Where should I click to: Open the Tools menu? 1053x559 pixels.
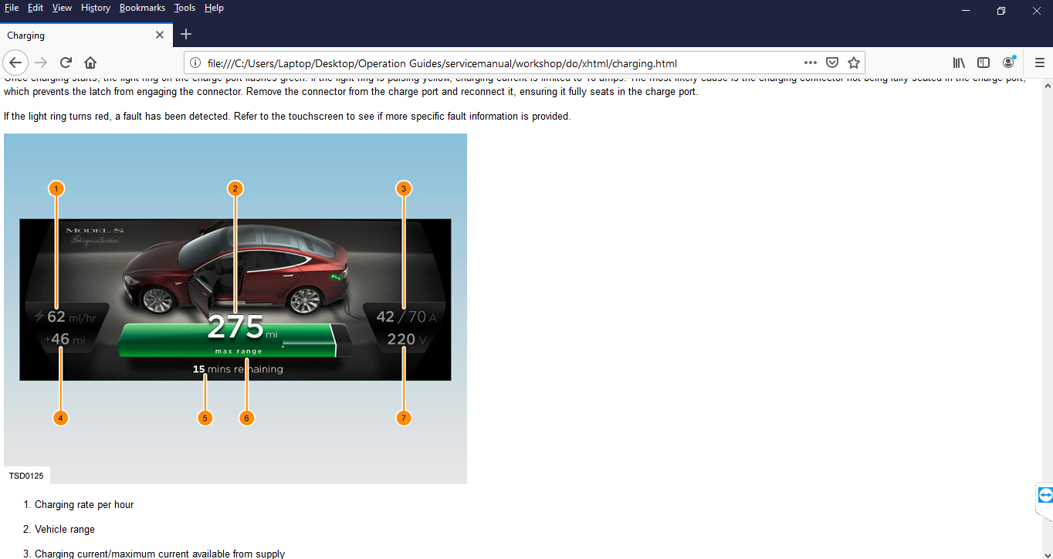tap(185, 8)
